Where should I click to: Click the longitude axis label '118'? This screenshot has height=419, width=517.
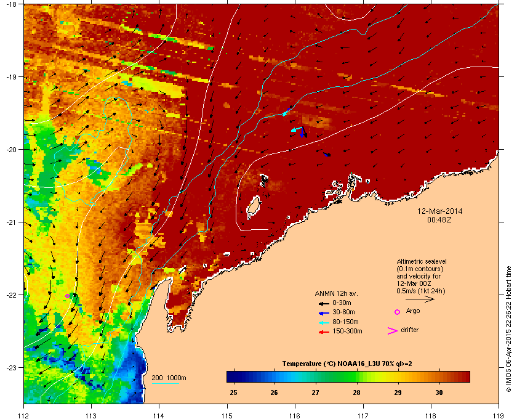431,415
